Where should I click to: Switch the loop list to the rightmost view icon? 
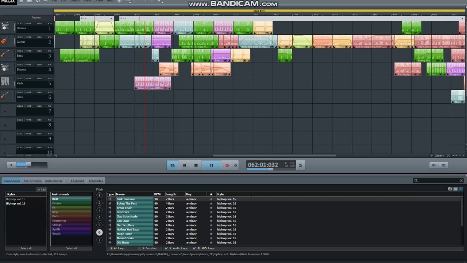[x=461, y=189]
